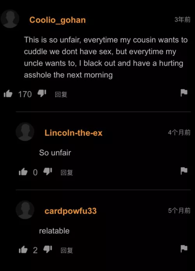Thumbs down the 'relatable' comment
Screen dimensions: 195x271
pyautogui.click(x=48, y=249)
